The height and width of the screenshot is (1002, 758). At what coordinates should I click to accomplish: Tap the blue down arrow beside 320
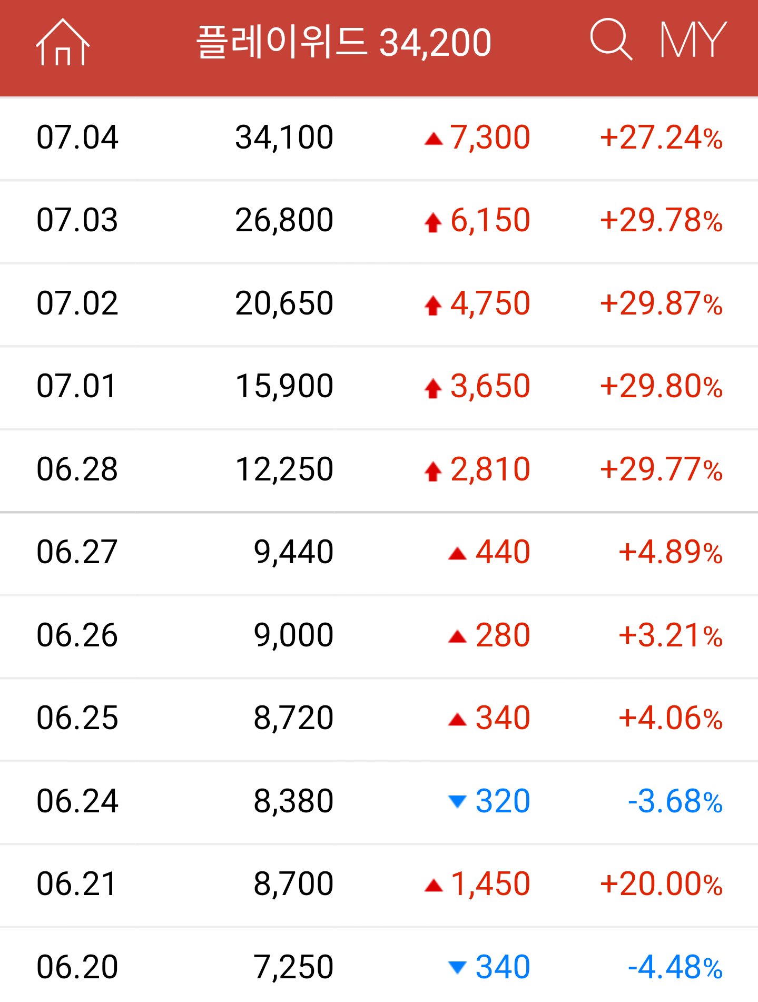click(457, 801)
